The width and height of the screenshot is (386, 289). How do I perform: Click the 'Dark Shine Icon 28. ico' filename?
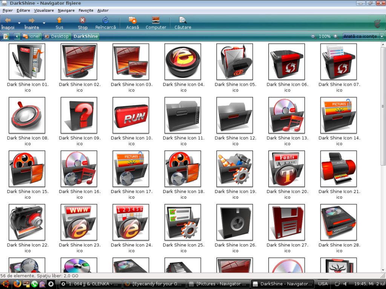[x=339, y=248]
